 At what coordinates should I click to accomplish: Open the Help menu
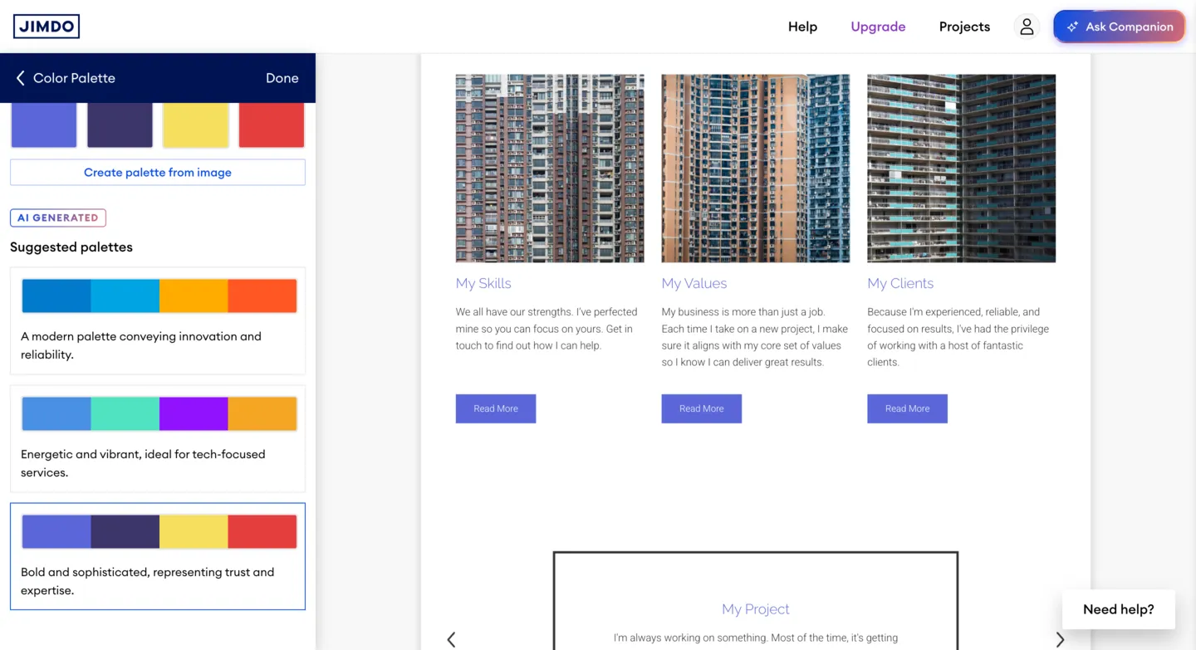click(x=802, y=27)
